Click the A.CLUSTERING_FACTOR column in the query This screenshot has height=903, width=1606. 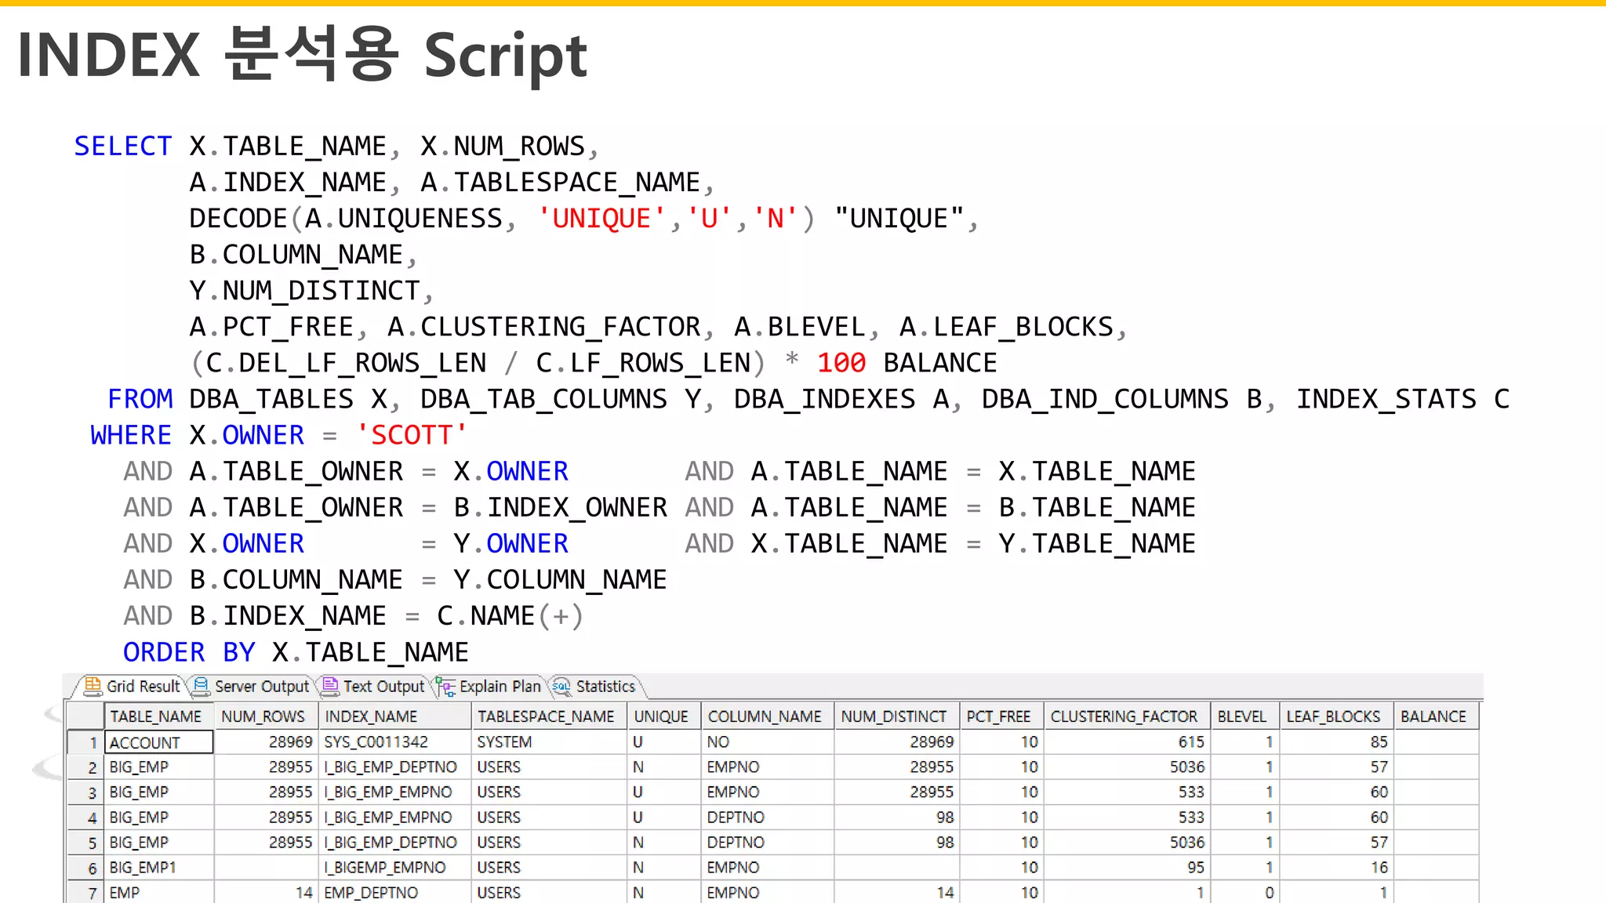(x=544, y=327)
